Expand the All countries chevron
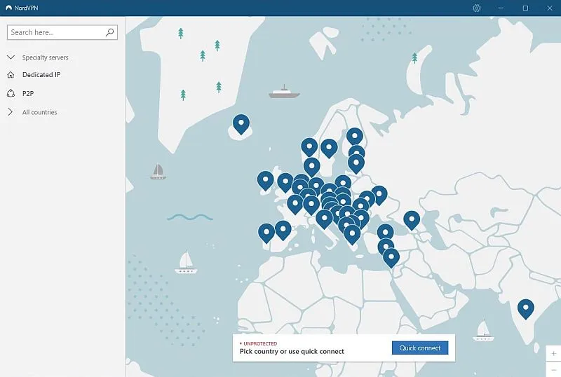Image resolution: width=561 pixels, height=377 pixels. [11, 112]
